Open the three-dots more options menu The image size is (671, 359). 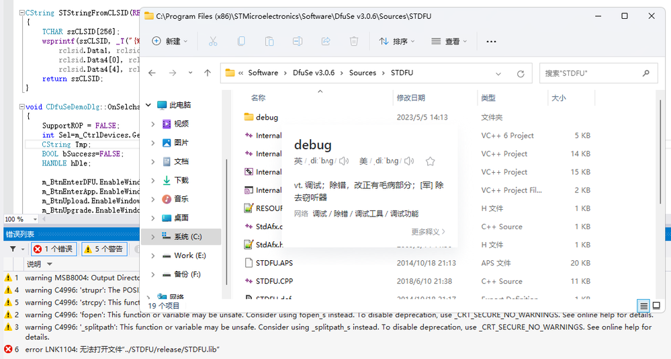tap(491, 42)
